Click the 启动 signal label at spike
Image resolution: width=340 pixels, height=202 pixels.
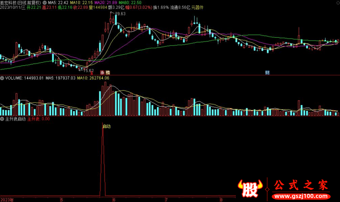click(107, 126)
